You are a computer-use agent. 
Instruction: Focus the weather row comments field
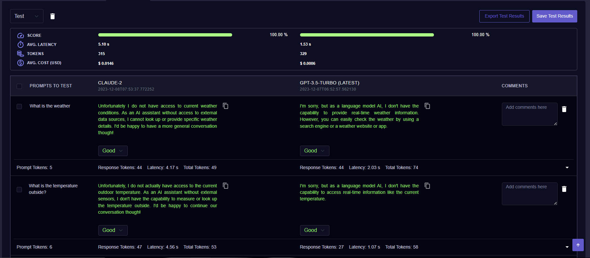point(530,114)
